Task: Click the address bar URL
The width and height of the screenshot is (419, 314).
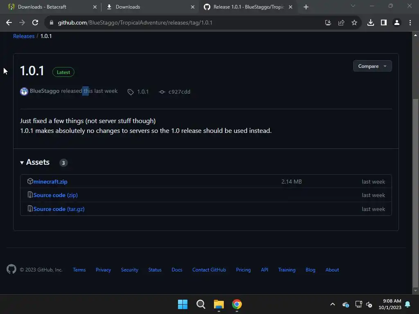Action: click(x=135, y=23)
